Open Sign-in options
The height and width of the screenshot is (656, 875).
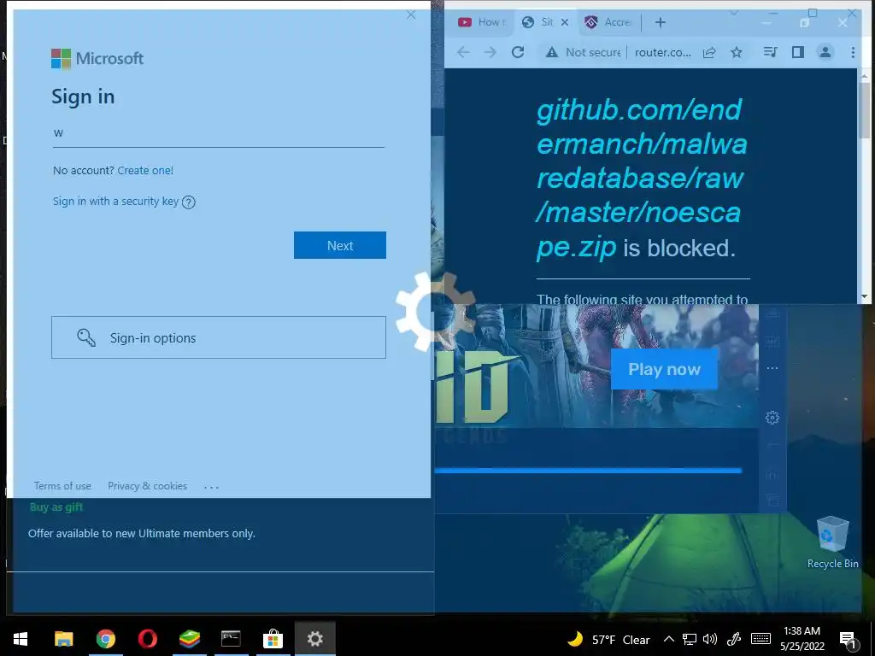pyautogui.click(x=218, y=337)
